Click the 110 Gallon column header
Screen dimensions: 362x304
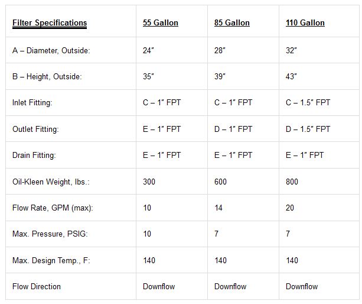coord(305,23)
